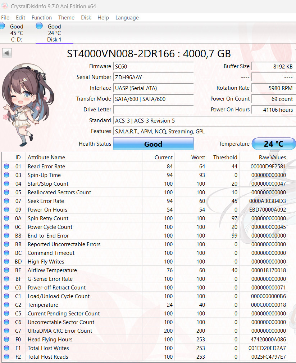Open the Disk menu
Image resolution: width=296 pixels, height=363 pixels.
(x=86, y=17)
